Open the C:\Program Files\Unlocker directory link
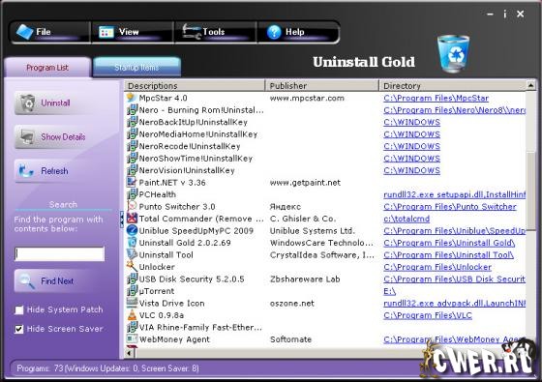The width and height of the screenshot is (542, 382). [437, 267]
